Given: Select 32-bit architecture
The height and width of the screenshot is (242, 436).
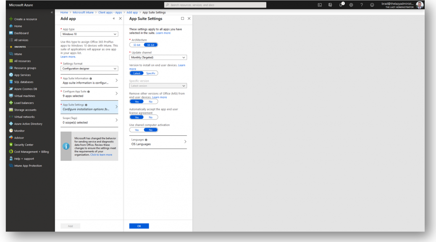Looking at the screenshot, I should tap(137, 45).
